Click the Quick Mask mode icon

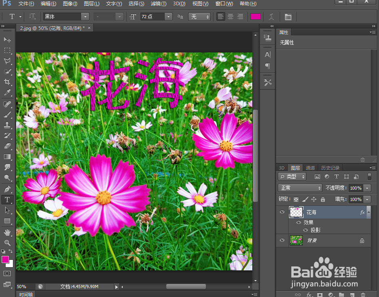pos(7,273)
